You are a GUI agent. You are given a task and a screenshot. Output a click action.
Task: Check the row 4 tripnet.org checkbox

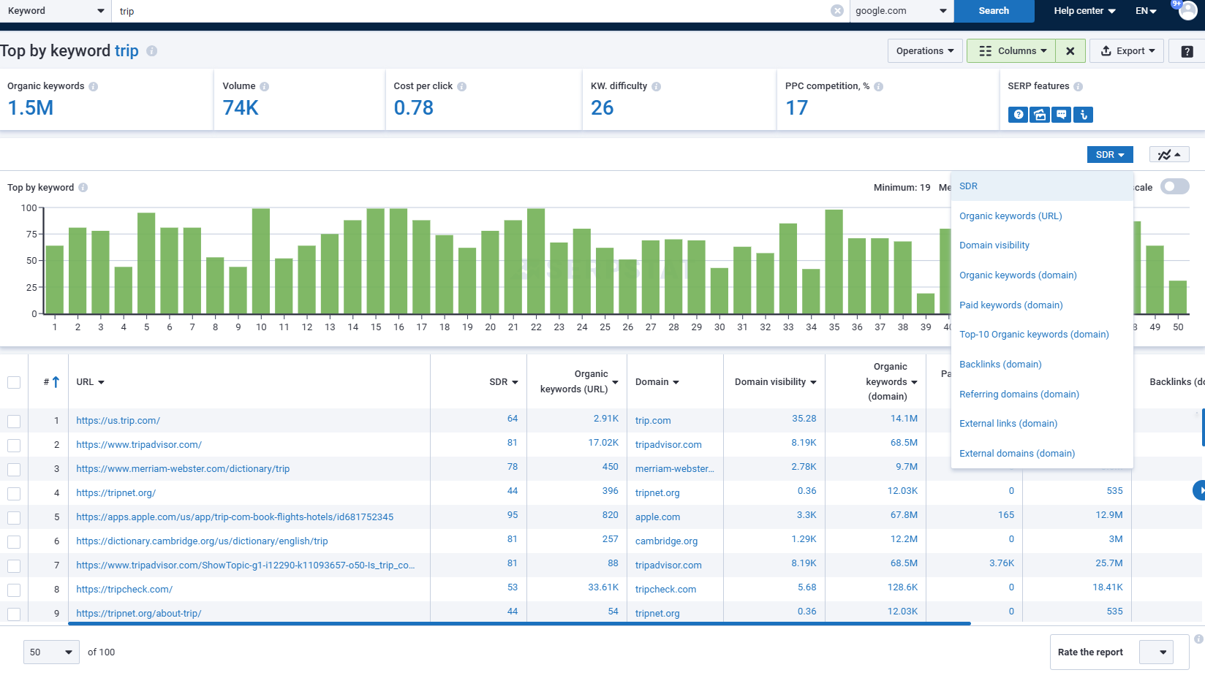pos(14,493)
